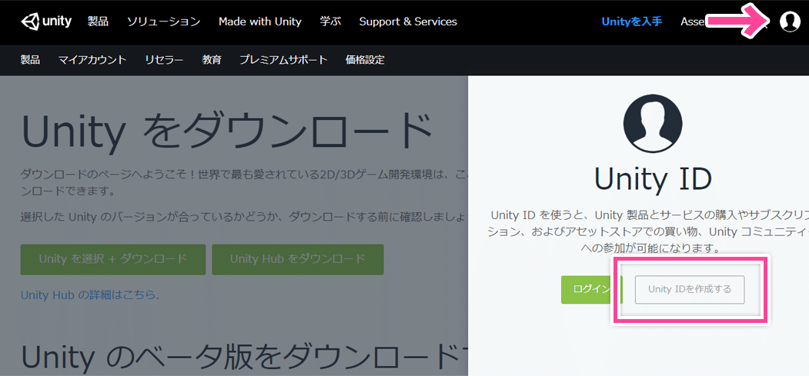
Task: Open 価格設定 in the sub navigation
Action: (365, 60)
